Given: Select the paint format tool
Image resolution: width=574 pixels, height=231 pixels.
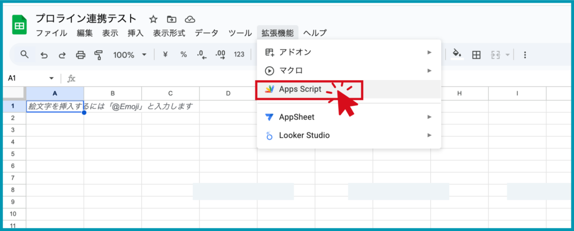Looking at the screenshot, I should pos(99,55).
